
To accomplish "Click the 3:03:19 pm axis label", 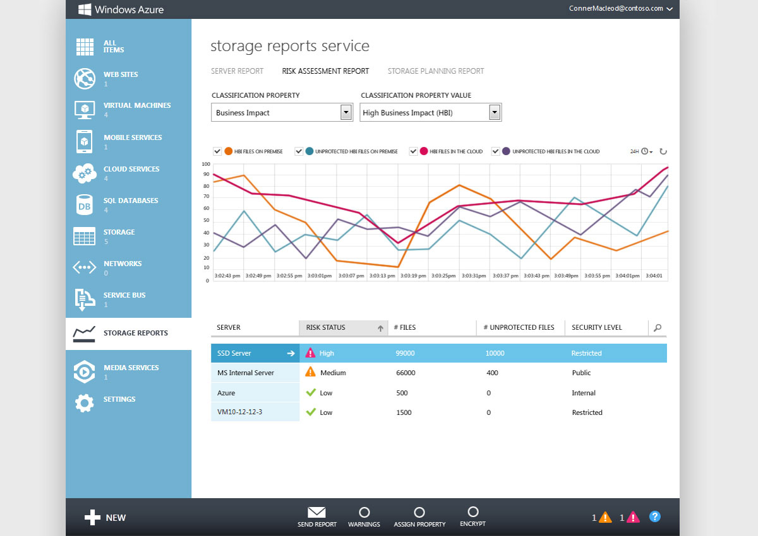I will click(414, 276).
